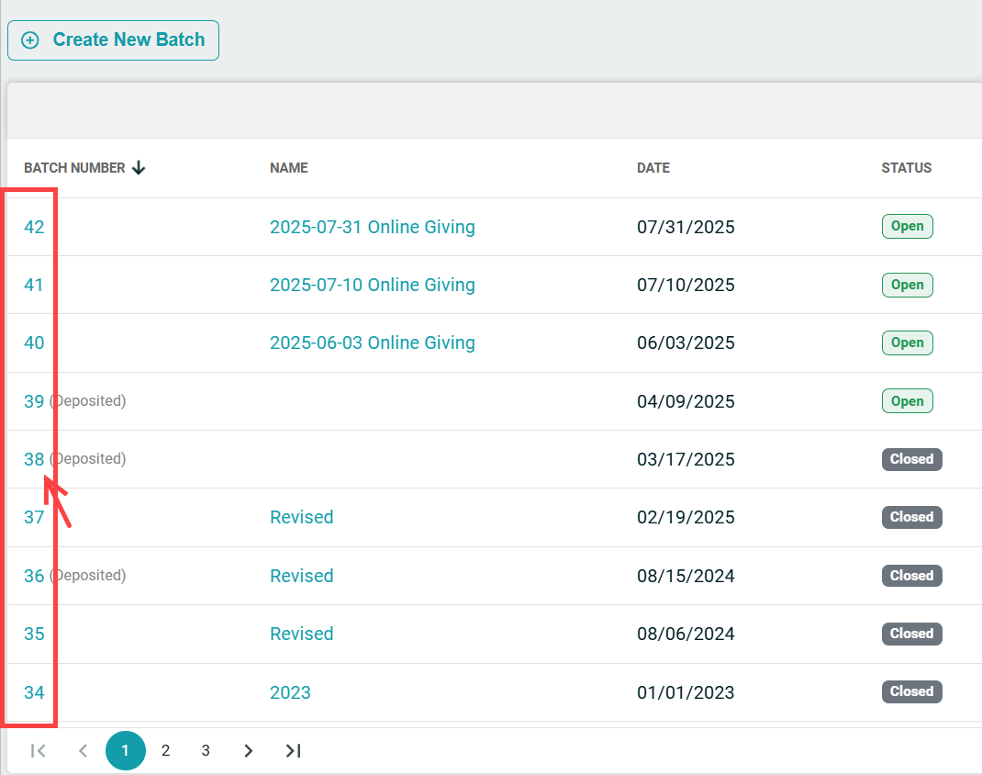Click the Name column header

click(288, 168)
